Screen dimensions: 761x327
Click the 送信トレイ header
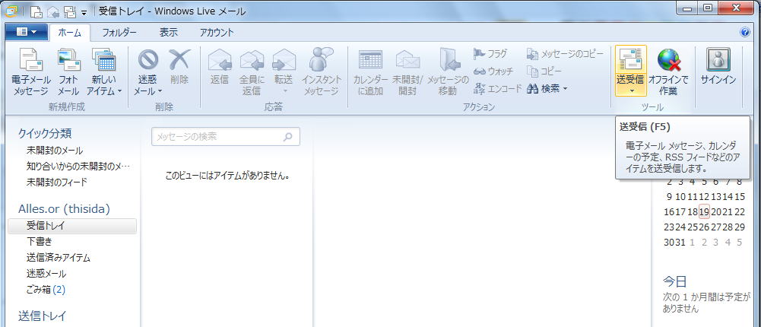point(42,316)
